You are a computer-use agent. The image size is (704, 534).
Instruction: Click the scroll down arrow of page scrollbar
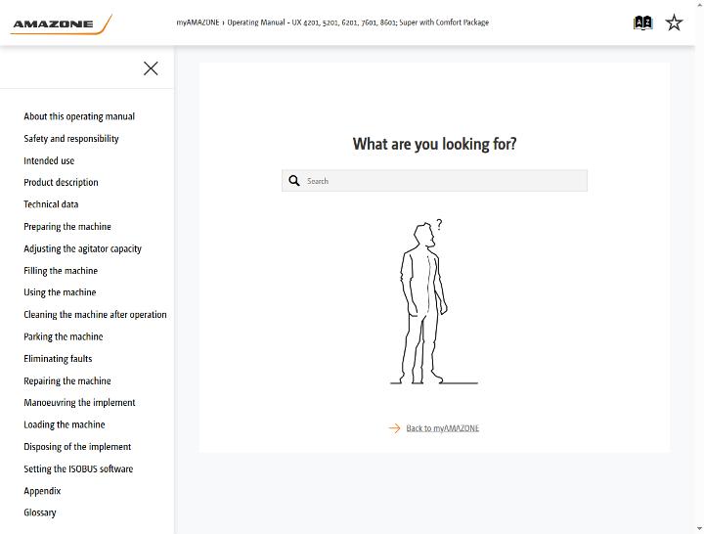[x=700, y=529]
